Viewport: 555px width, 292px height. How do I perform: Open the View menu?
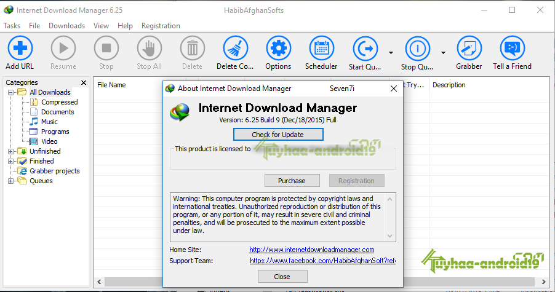tap(101, 26)
